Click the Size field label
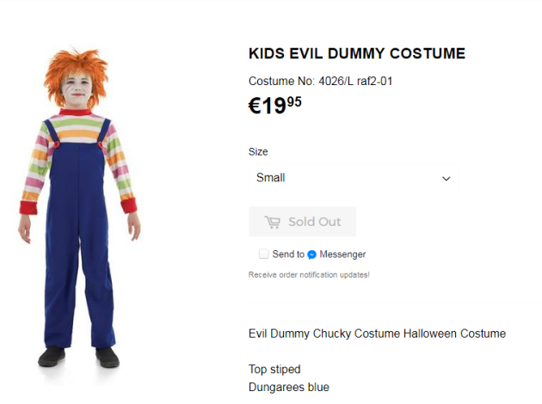This screenshot has height=404, width=542. [x=258, y=151]
